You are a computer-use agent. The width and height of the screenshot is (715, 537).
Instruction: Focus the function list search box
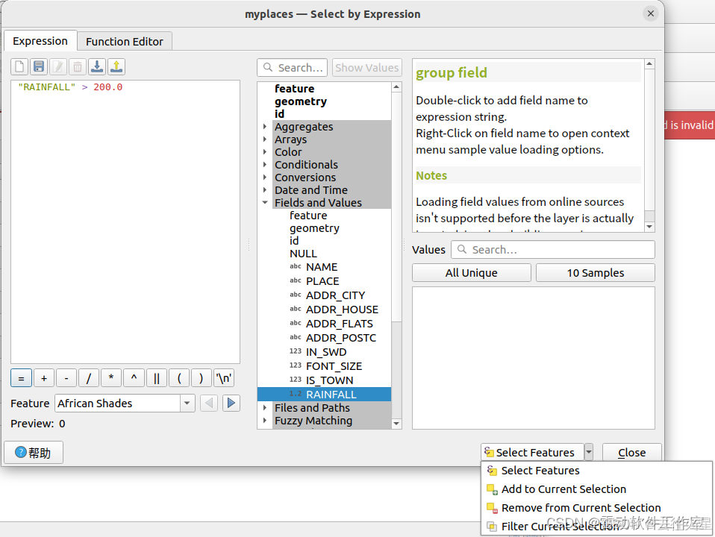[x=293, y=67]
